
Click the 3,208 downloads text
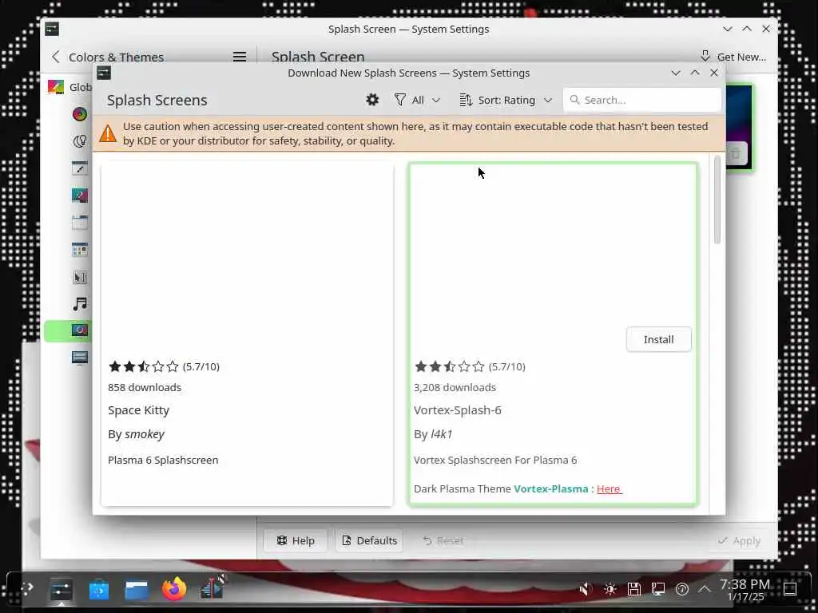(455, 387)
